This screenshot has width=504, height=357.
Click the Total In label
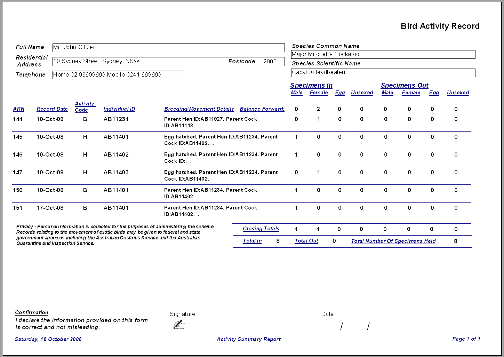click(252, 241)
